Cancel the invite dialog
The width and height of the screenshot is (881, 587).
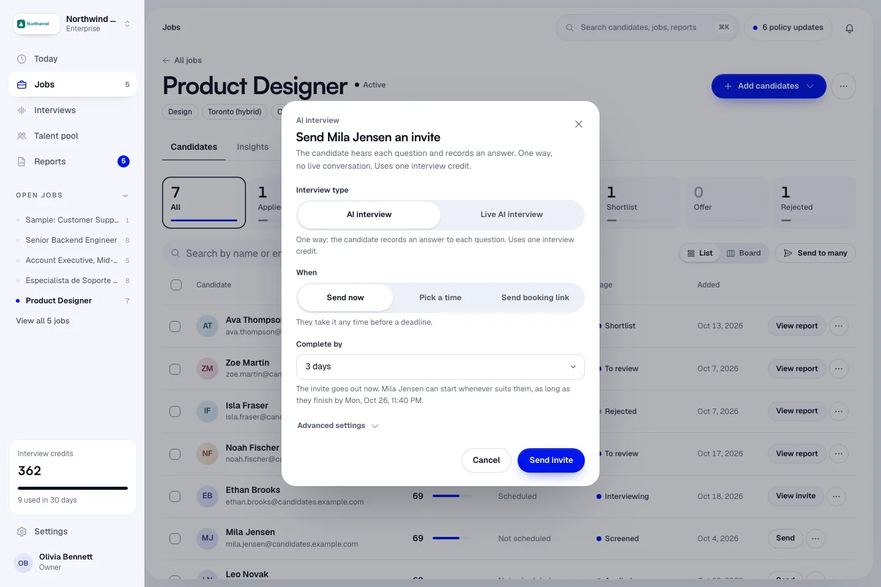(486, 460)
